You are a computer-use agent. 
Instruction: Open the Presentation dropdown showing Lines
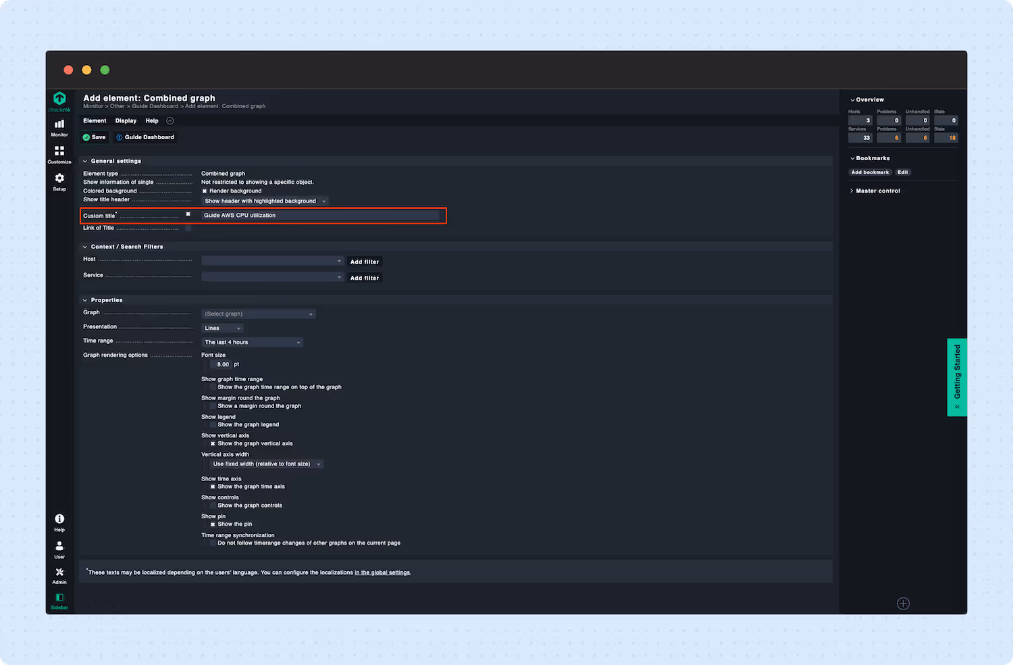(222, 328)
